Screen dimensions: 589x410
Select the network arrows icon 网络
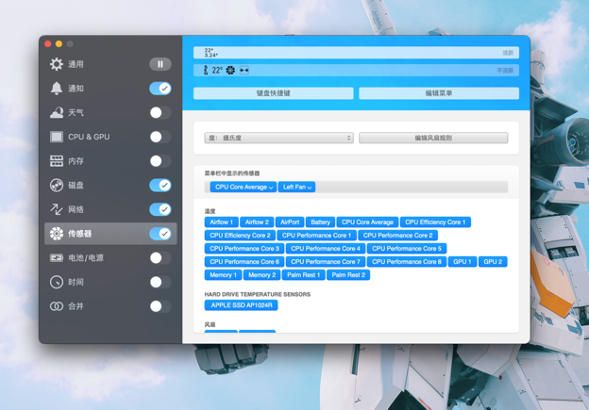[x=57, y=209]
